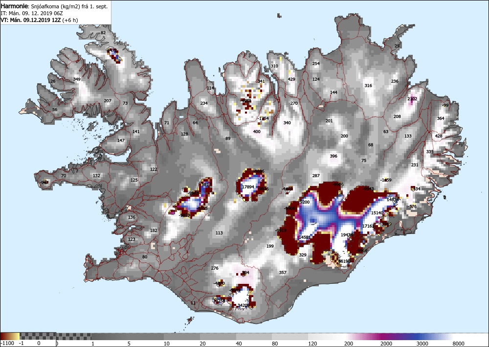Click the map value 136
Screen dimensions: 489x347
coord(132,217)
